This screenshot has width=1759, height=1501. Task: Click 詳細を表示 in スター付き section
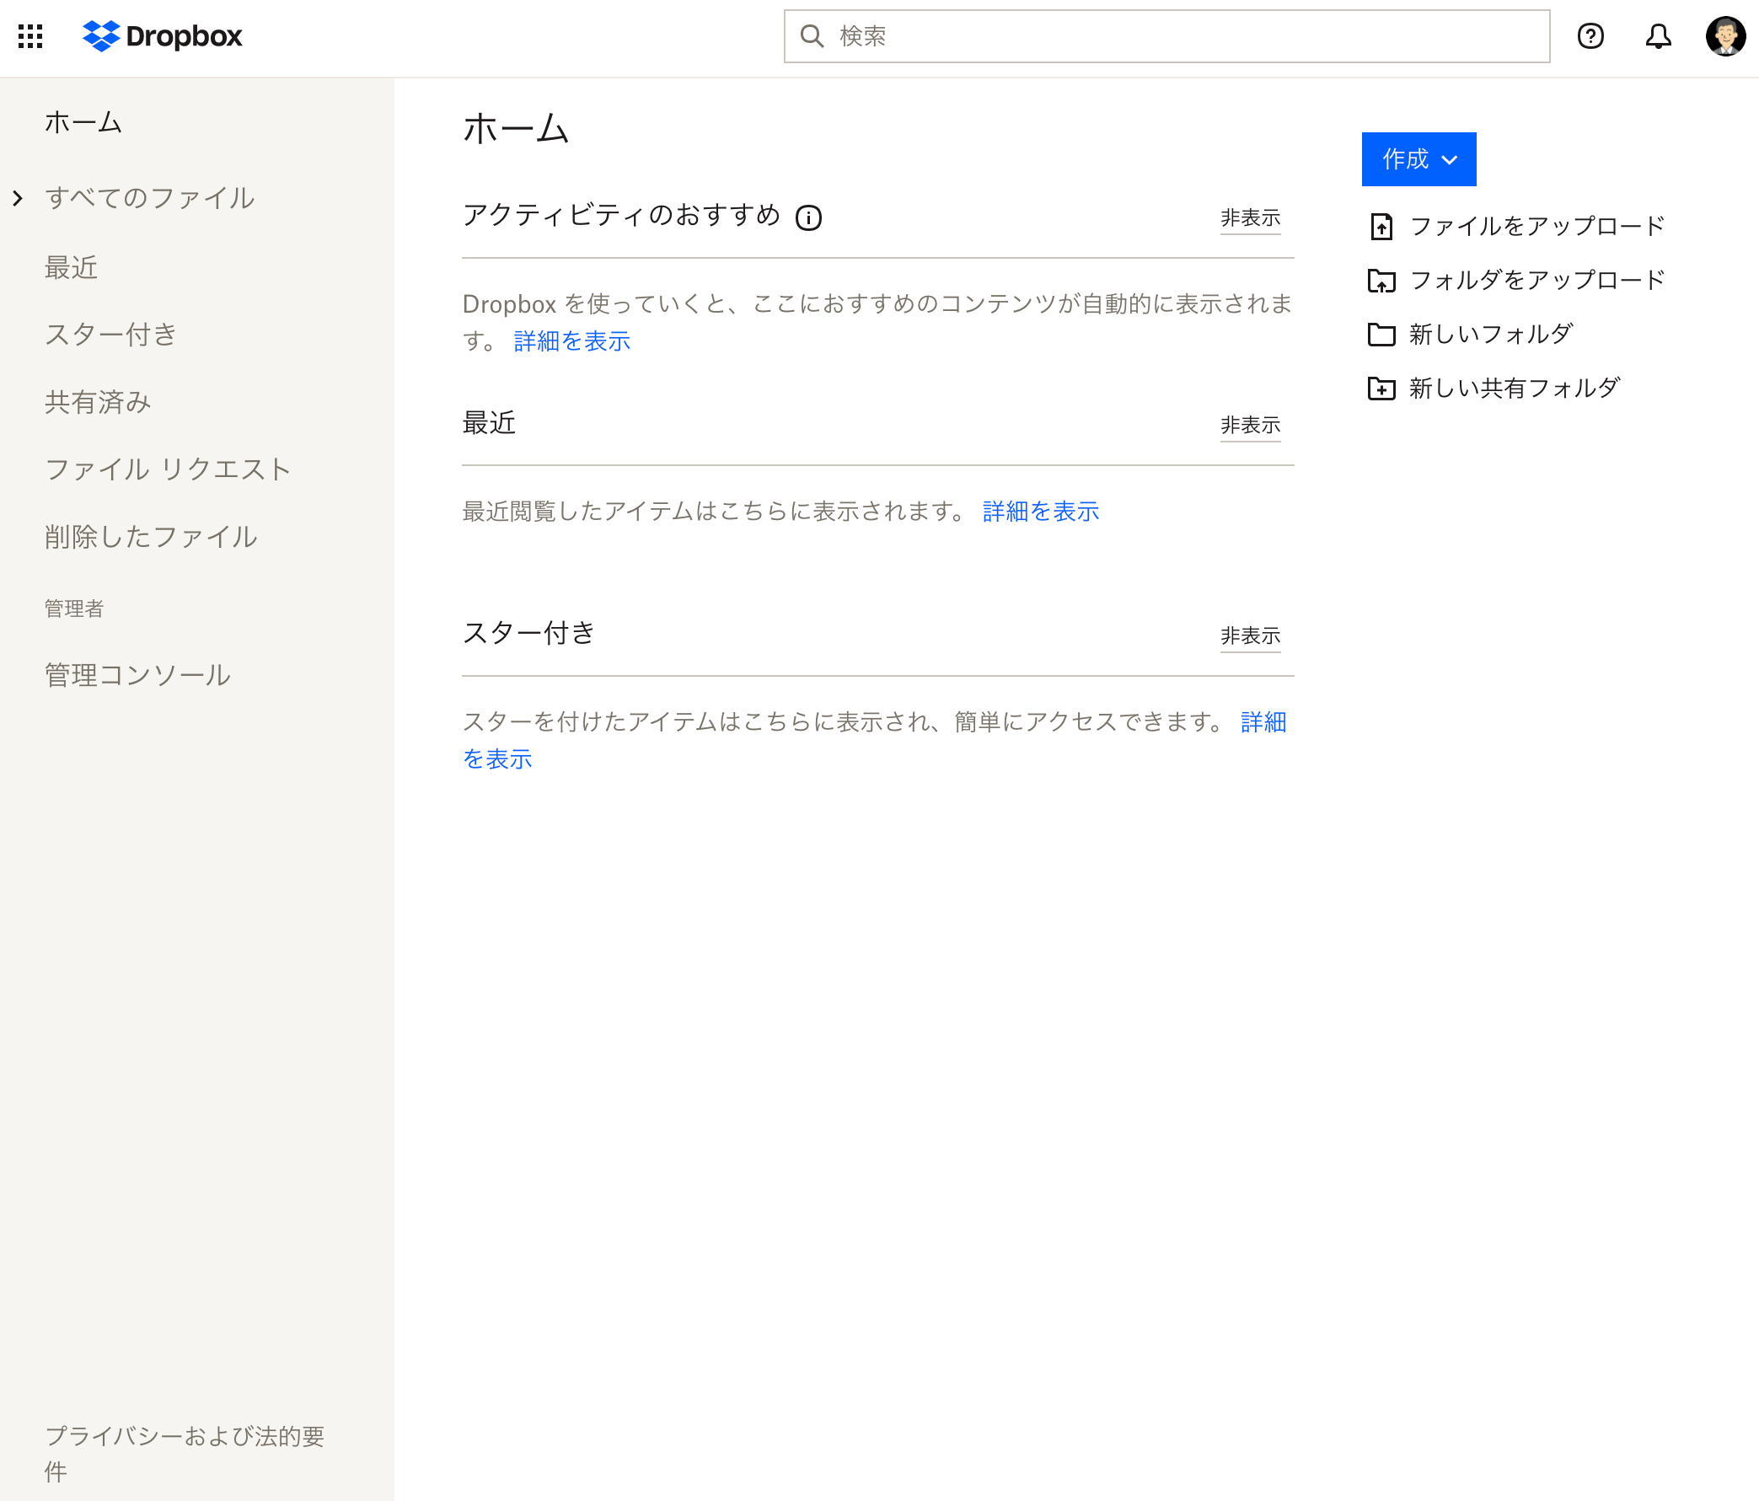pyautogui.click(x=1263, y=722)
